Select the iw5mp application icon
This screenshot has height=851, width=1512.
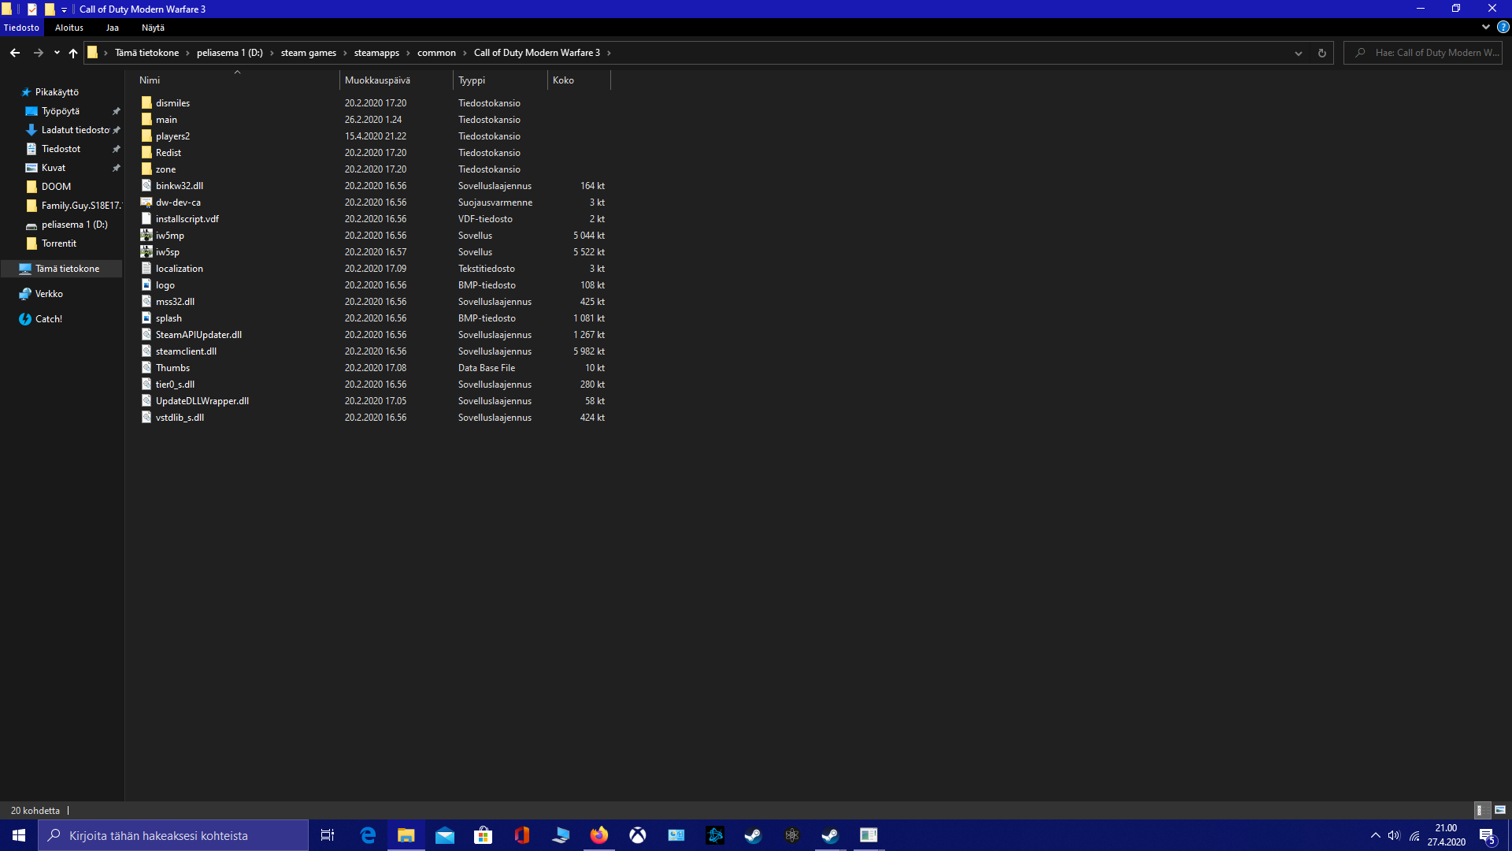(146, 236)
